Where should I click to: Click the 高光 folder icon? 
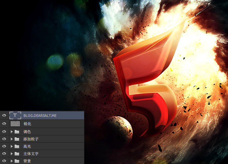click(17, 146)
